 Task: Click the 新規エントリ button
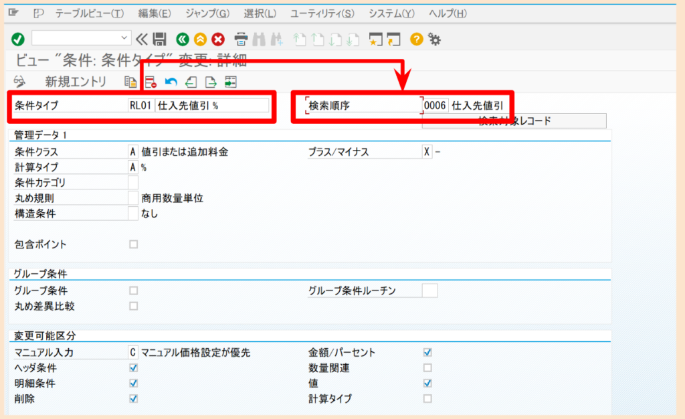(76, 82)
